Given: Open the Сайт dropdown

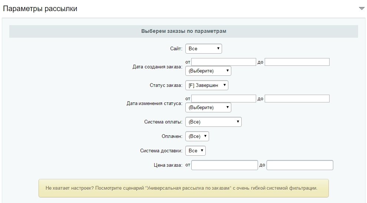Looking at the screenshot, I should (204, 48).
